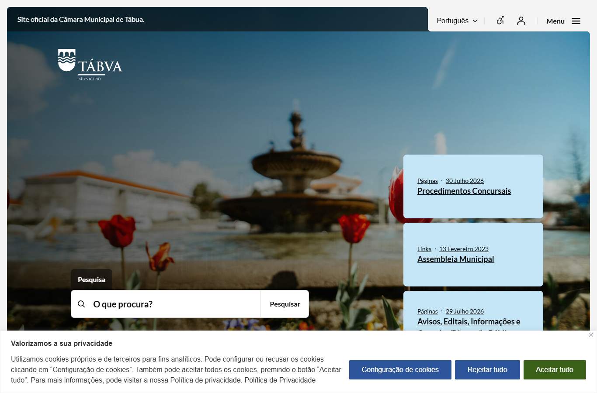Click 'Valorizamos a sua privacidade' heading

pos(62,344)
